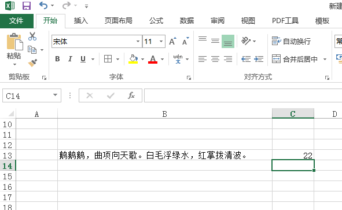Select cell containing 鹅鹅鹅 poem text
This screenshot has height=210, width=342.
tap(165, 155)
